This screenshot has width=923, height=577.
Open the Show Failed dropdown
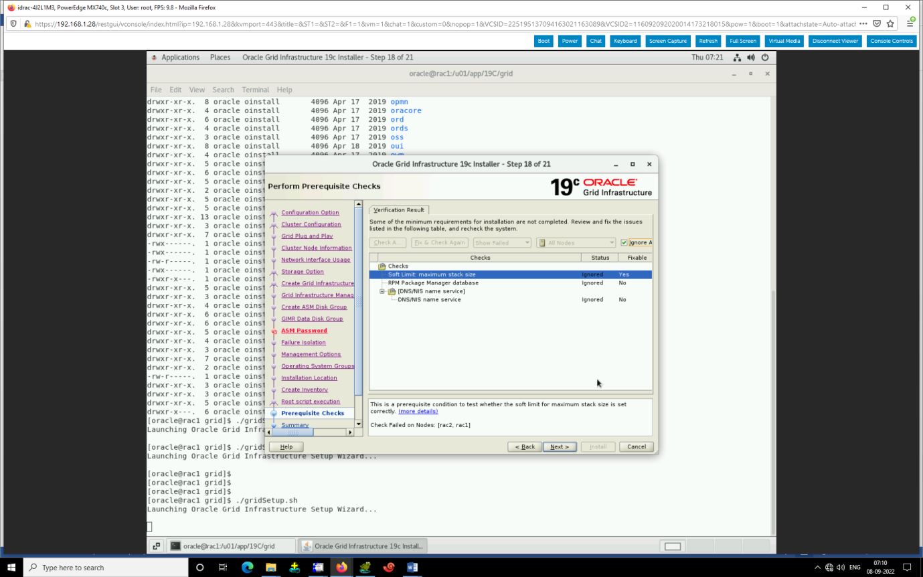click(x=502, y=242)
